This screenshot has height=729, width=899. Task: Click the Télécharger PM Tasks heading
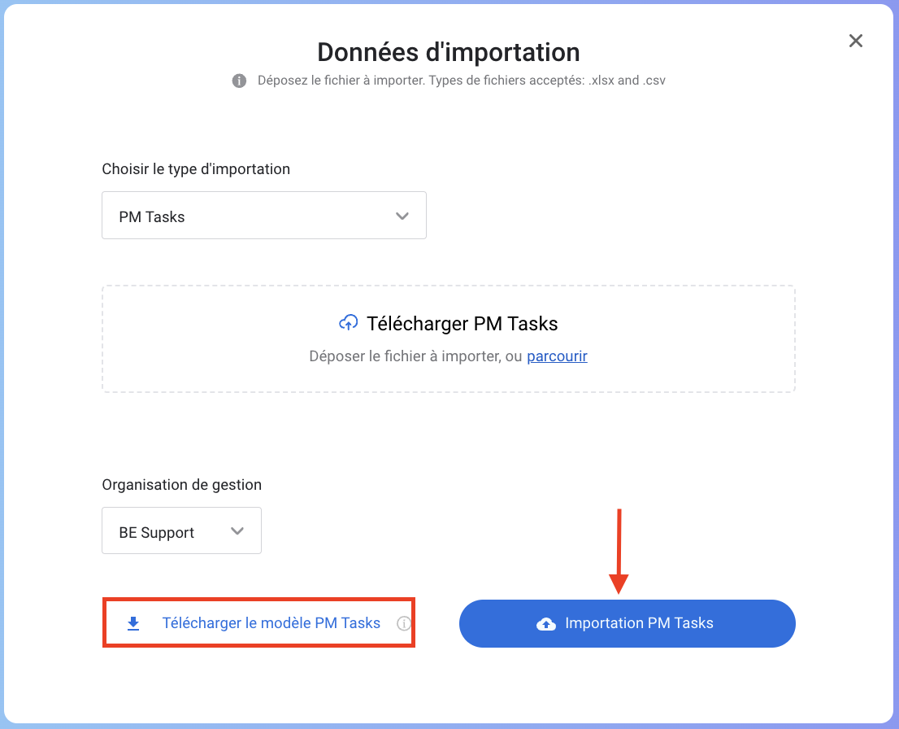click(462, 324)
